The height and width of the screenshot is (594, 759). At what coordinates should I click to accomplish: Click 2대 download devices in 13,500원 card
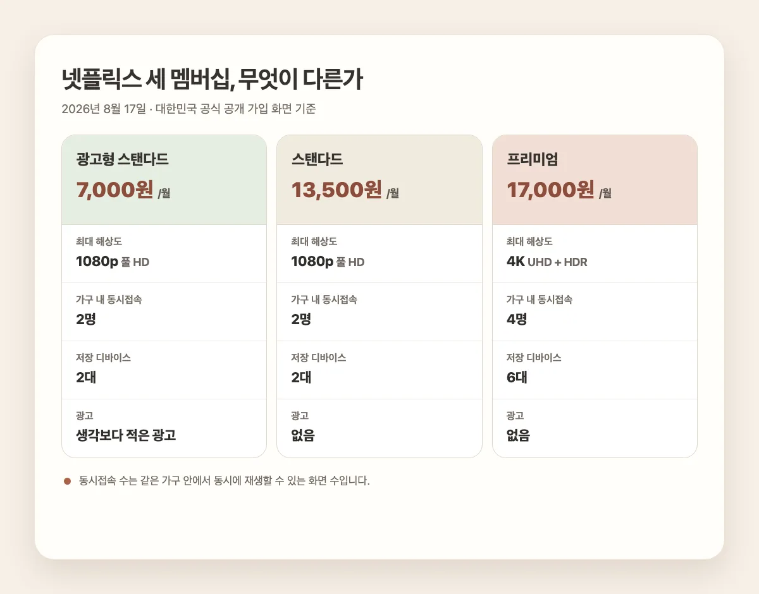(301, 377)
